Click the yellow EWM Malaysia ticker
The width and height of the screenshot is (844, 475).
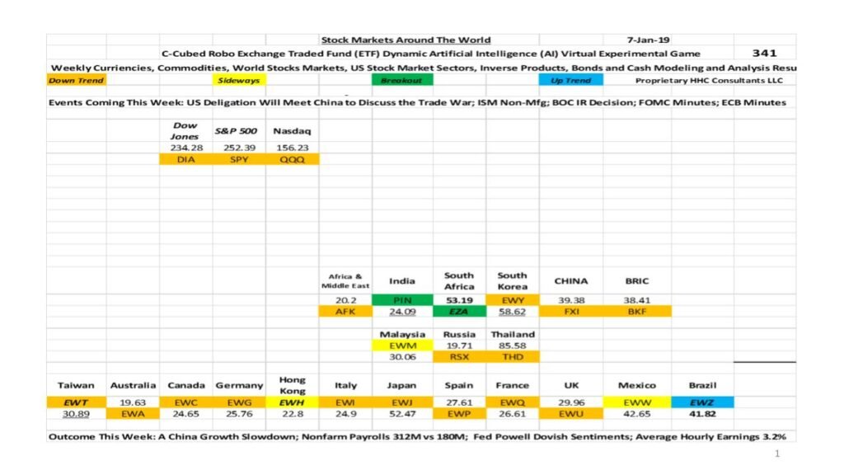[402, 346]
